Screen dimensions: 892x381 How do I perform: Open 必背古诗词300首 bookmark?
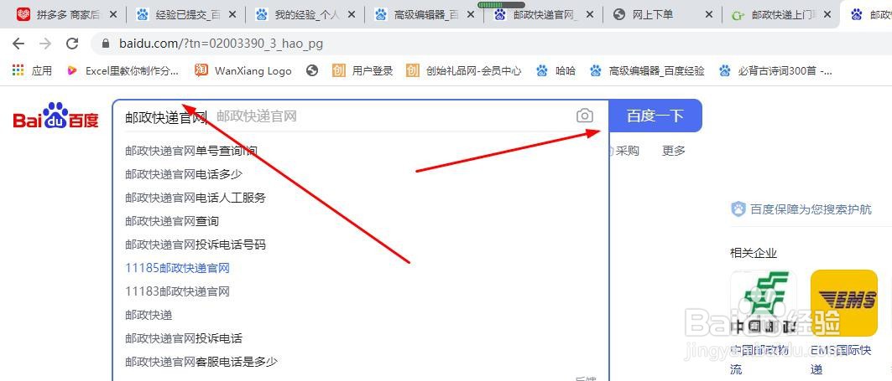tap(775, 70)
